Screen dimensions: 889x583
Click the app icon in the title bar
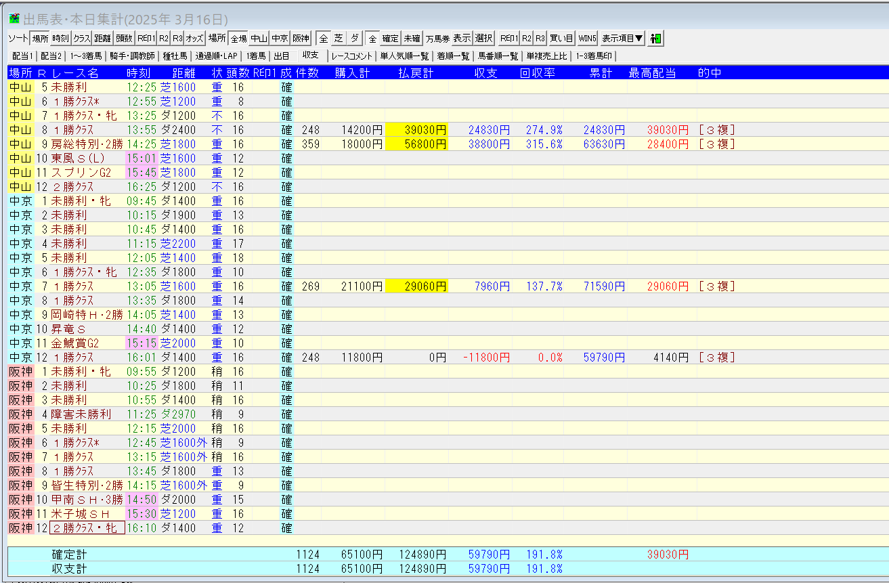(14, 19)
